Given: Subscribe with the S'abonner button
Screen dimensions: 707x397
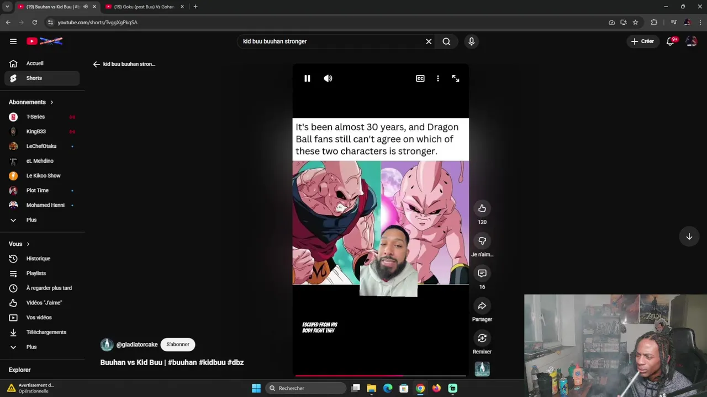Looking at the screenshot, I should (178, 345).
